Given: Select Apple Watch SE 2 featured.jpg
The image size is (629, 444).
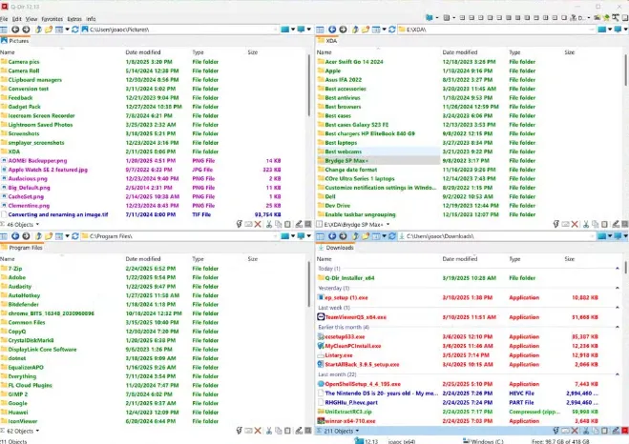Looking at the screenshot, I should [x=48, y=170].
